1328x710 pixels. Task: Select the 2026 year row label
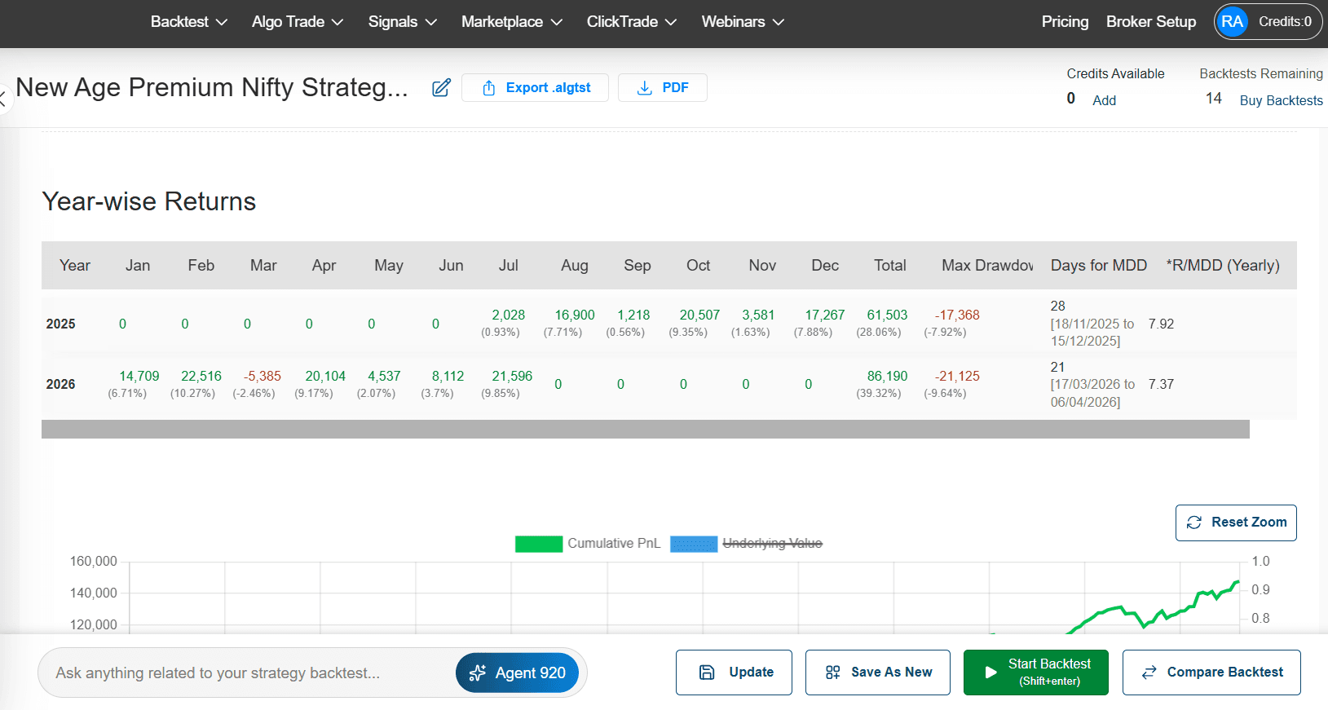(60, 385)
